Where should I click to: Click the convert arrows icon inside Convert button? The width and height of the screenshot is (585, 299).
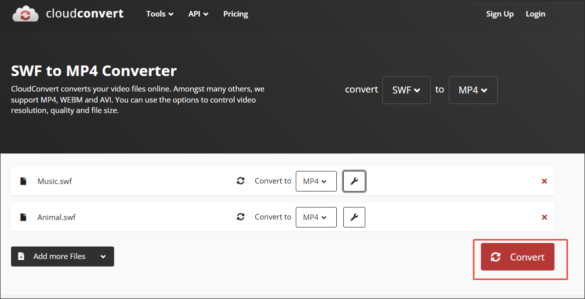(x=495, y=257)
